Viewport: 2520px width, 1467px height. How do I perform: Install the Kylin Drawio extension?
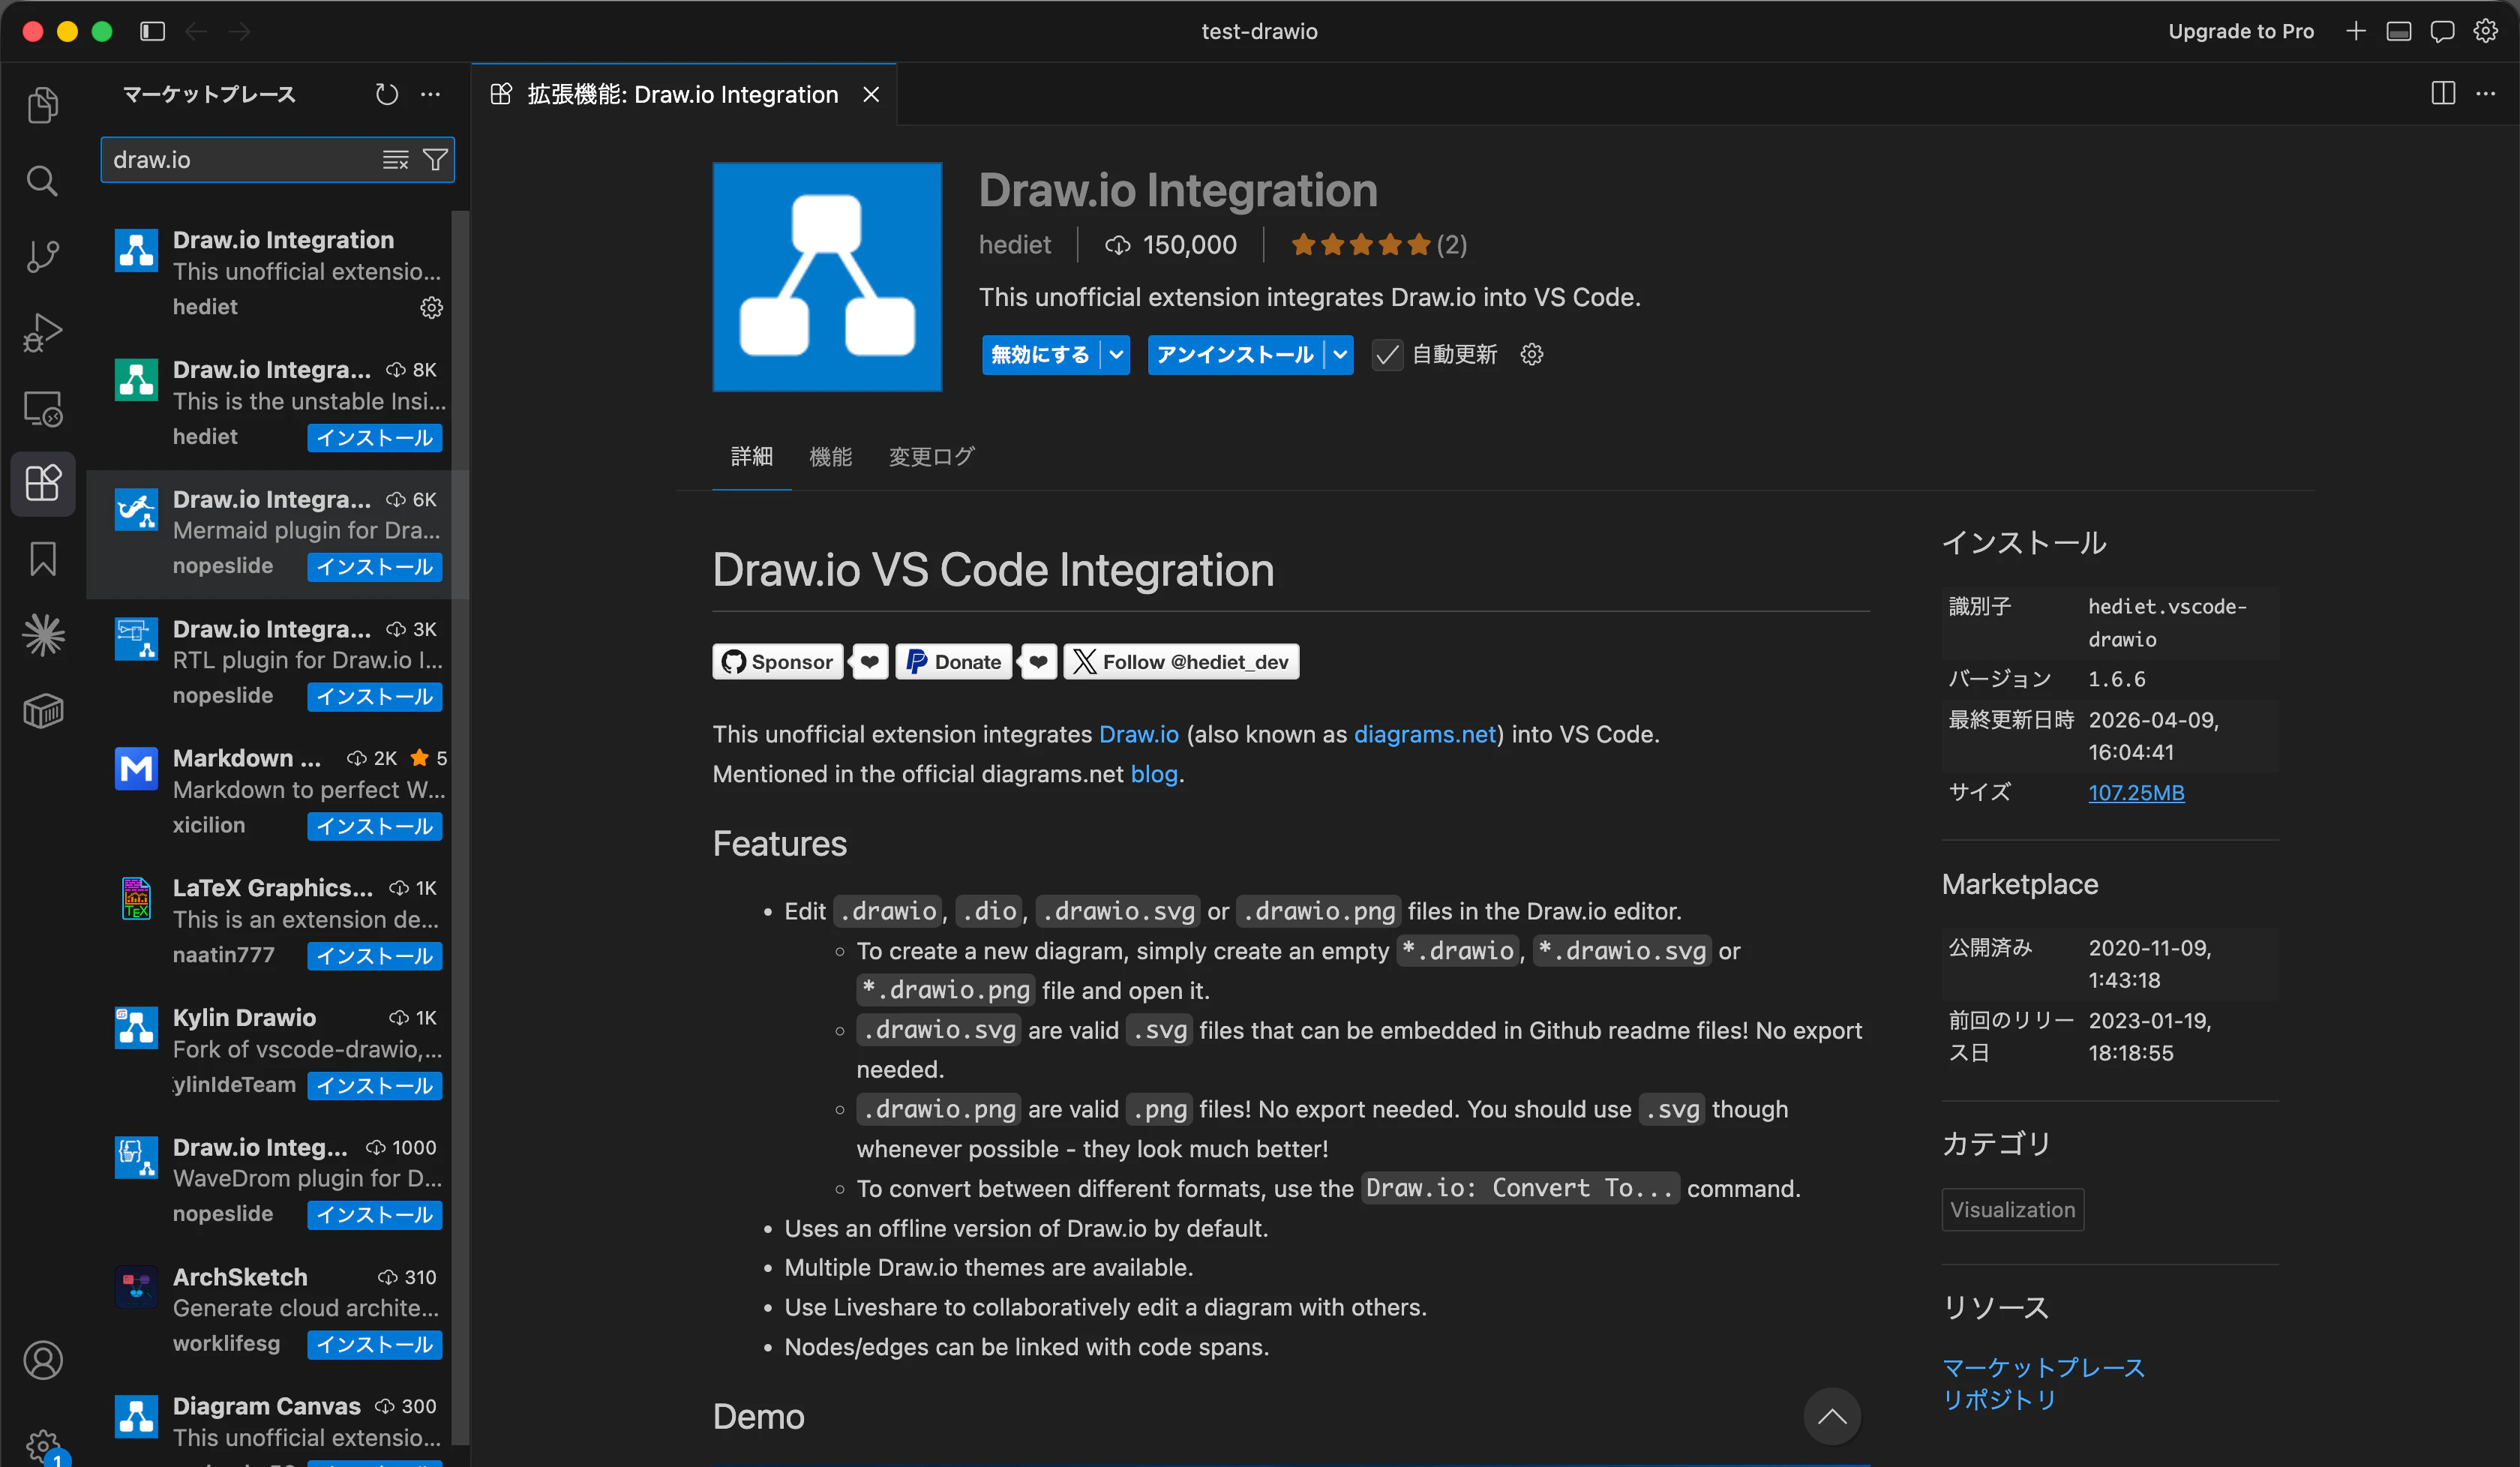tap(375, 1085)
